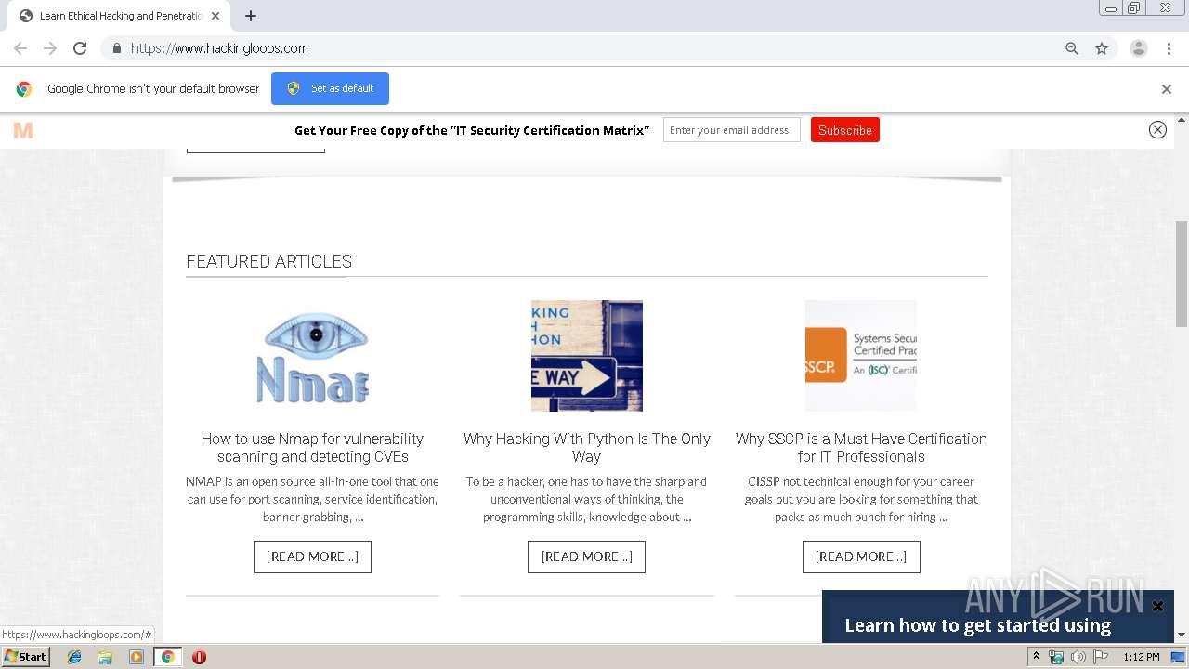The height and width of the screenshot is (669, 1189).
Task: Click the Action Center flag icon
Action: 1101,657
